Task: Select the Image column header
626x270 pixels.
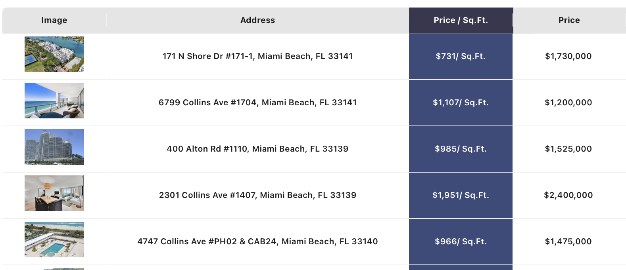Action: click(54, 20)
